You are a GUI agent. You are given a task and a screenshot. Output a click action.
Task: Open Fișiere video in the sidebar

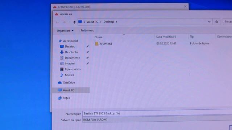tap(72, 69)
